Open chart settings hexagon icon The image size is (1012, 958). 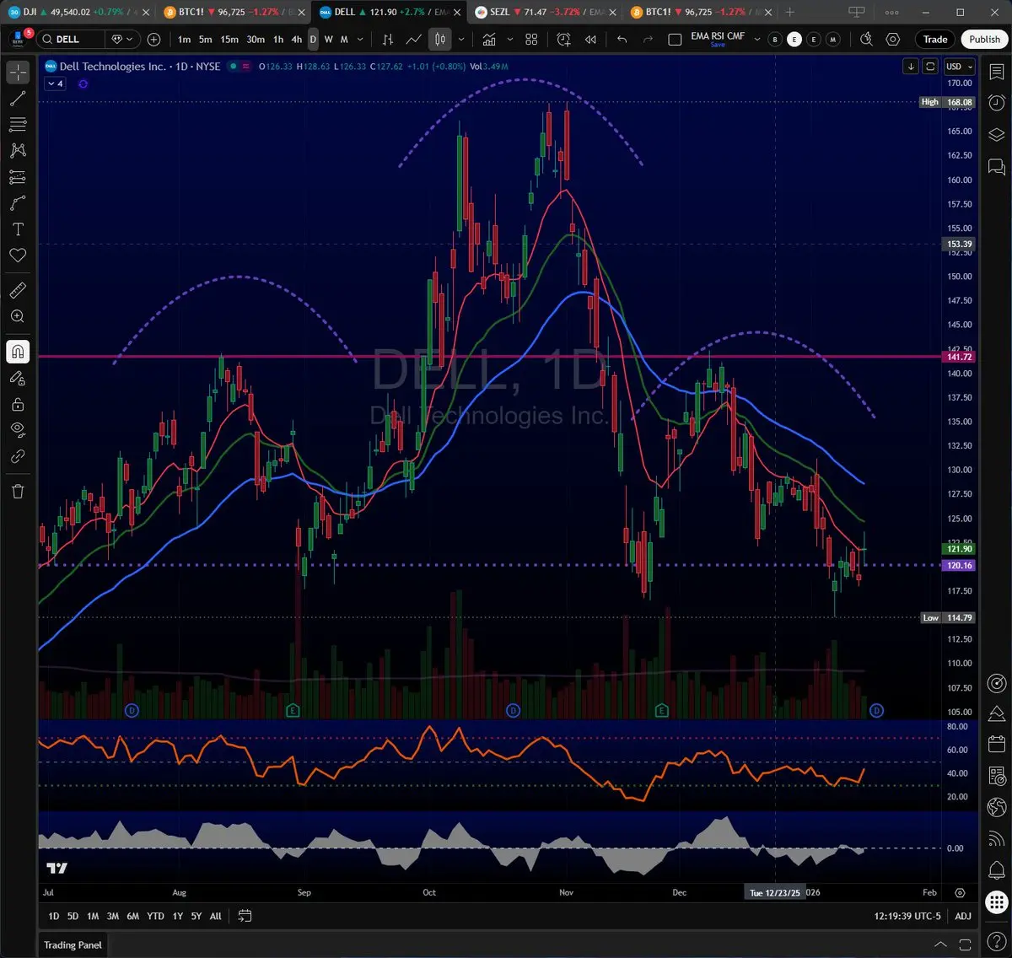click(x=893, y=40)
